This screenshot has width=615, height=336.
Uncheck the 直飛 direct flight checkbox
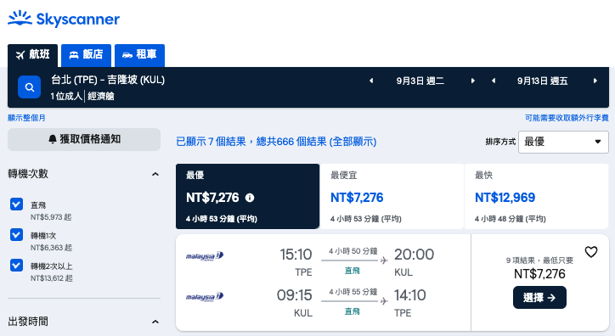click(x=16, y=204)
